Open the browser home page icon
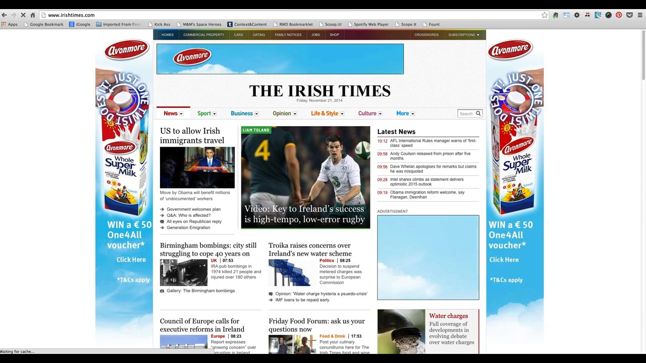This screenshot has width=646, height=363. [x=33, y=15]
